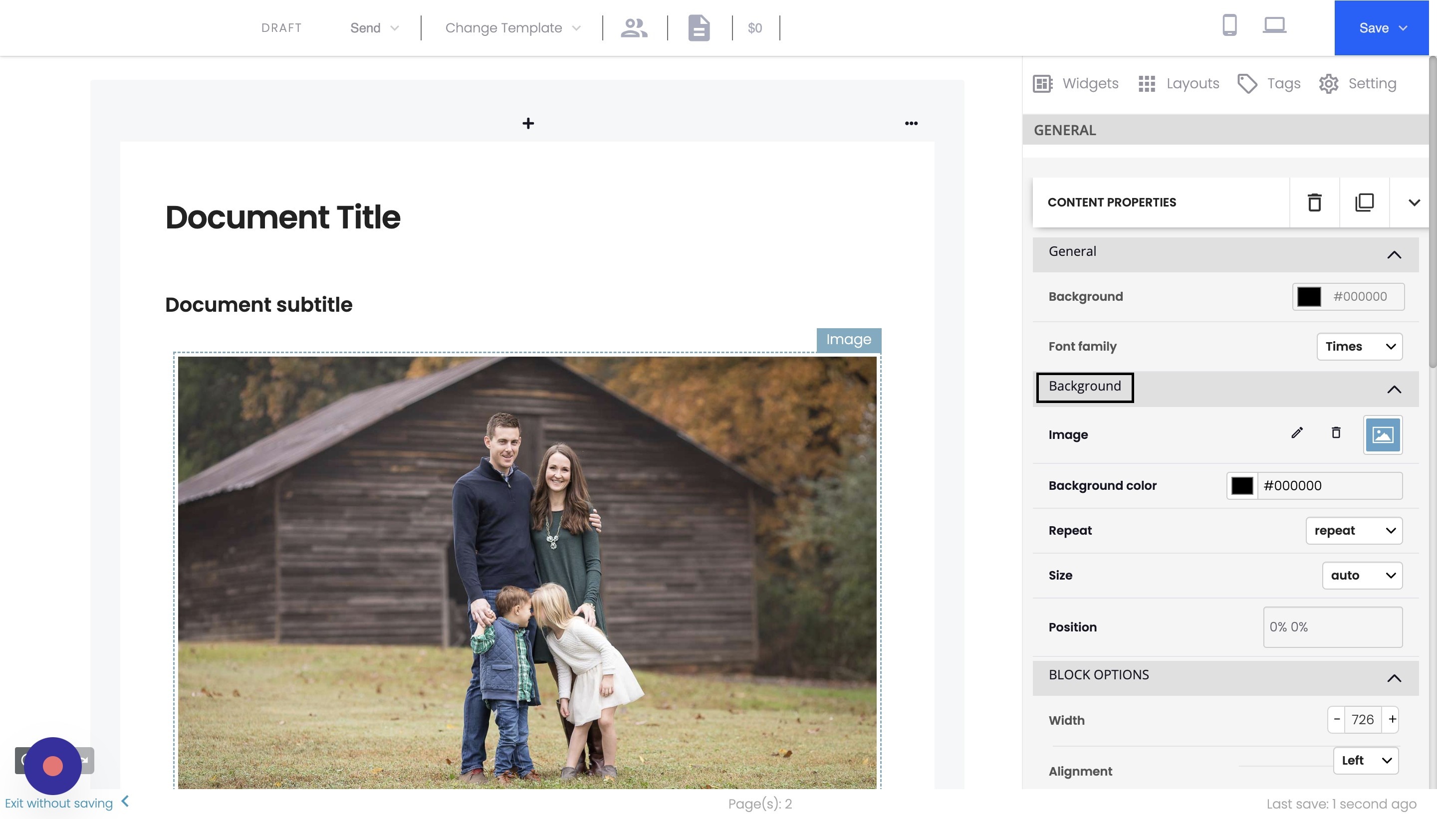Open the Change Template menu
The height and width of the screenshot is (819, 1437).
[x=511, y=27]
